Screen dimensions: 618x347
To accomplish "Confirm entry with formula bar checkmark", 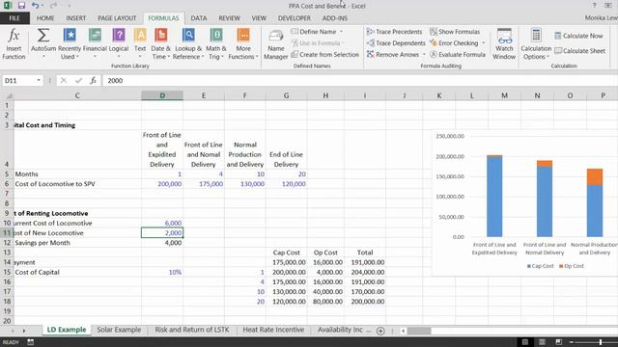I will point(78,80).
